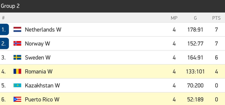Click the Norway flag icon
Screen dimensions: 225x105
point(17,43)
